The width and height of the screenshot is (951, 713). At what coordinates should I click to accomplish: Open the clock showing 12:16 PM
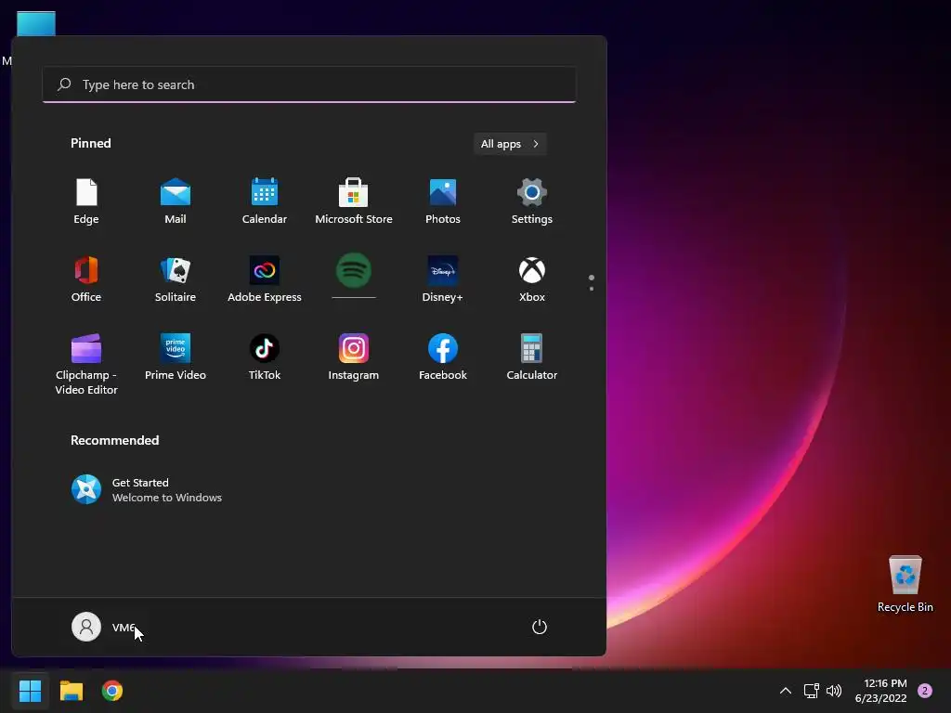point(881,691)
